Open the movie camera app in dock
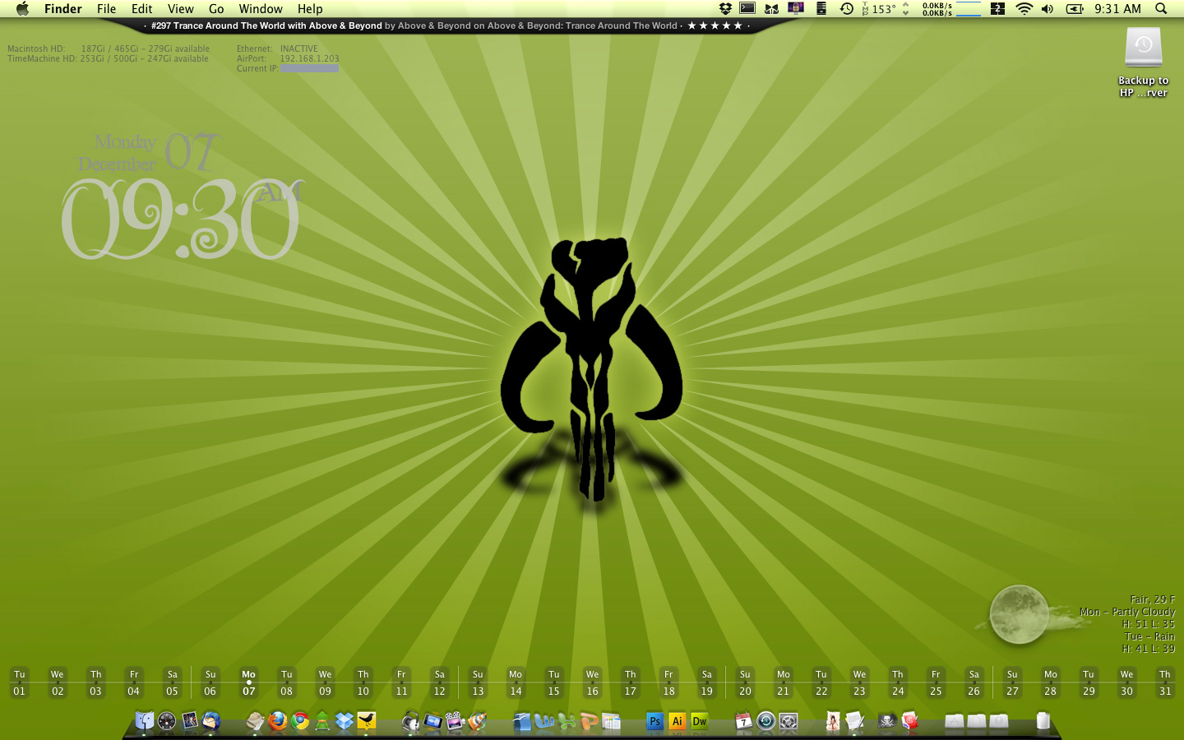The height and width of the screenshot is (740, 1184). click(456, 721)
